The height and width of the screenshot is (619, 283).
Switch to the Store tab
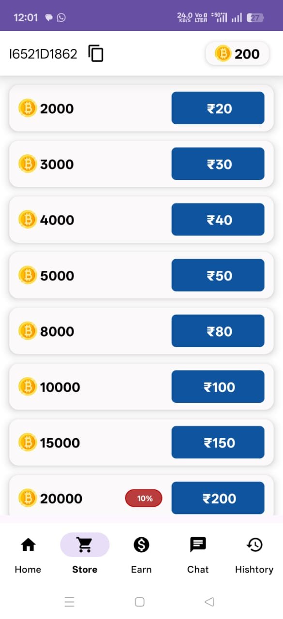tap(84, 555)
